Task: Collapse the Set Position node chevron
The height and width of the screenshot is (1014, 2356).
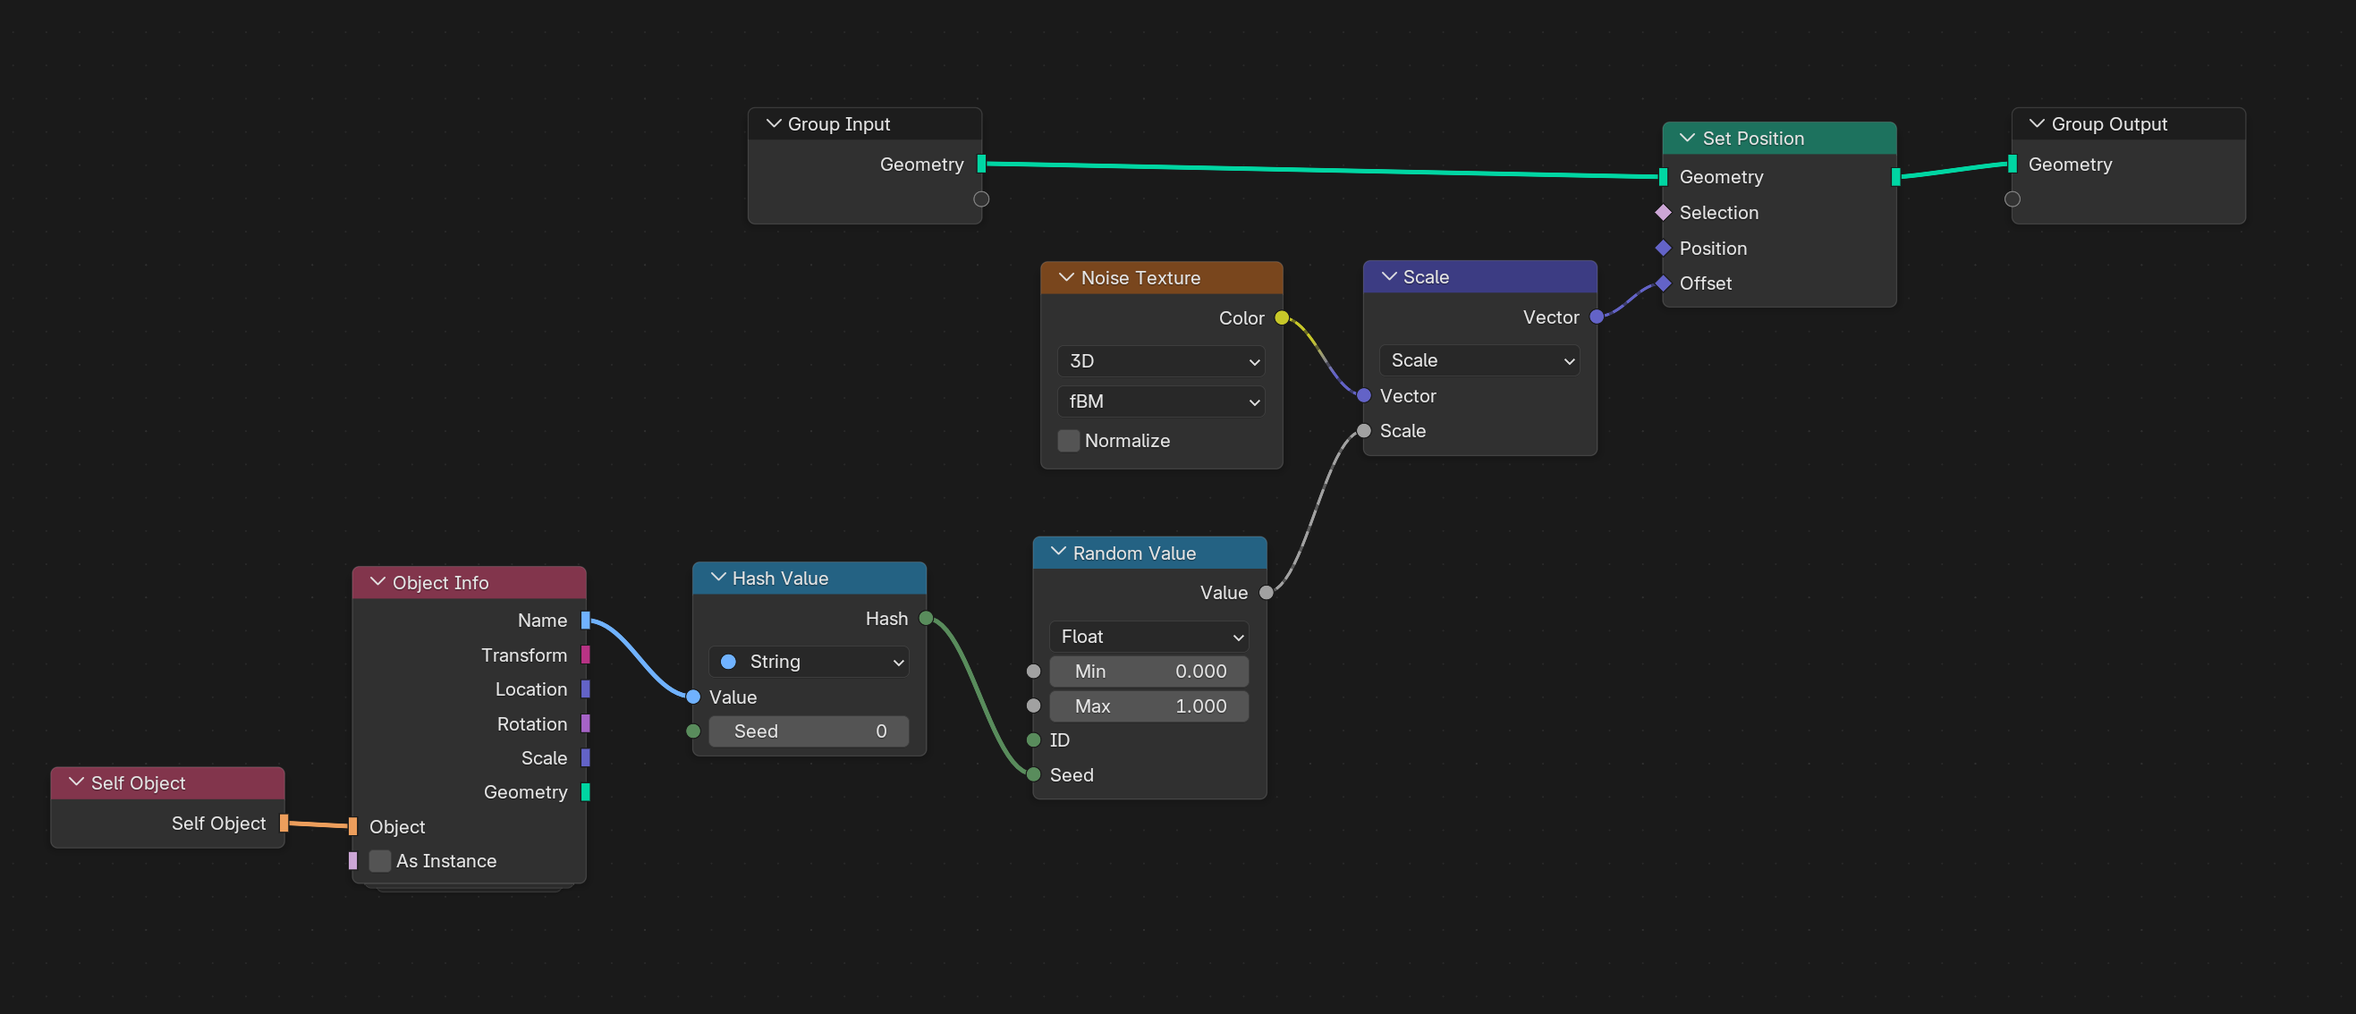Action: pyautogui.click(x=1688, y=138)
